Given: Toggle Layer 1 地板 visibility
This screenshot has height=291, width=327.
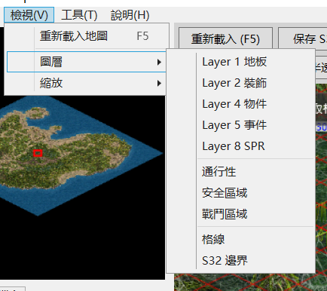Looking at the screenshot, I should 240,62.
